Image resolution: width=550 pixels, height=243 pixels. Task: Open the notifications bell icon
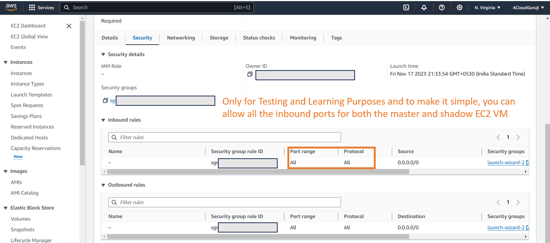pyautogui.click(x=424, y=7)
